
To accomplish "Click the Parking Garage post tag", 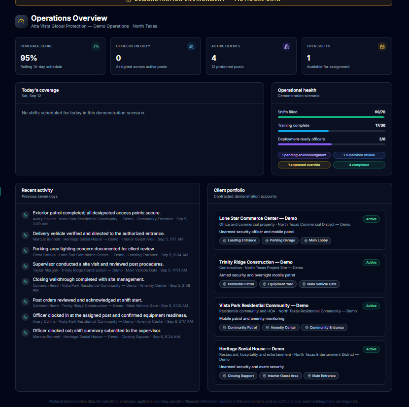I will (x=280, y=240).
